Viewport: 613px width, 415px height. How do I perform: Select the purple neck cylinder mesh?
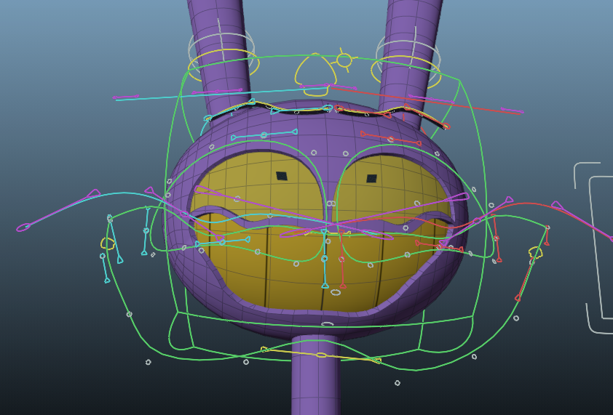[315, 375]
